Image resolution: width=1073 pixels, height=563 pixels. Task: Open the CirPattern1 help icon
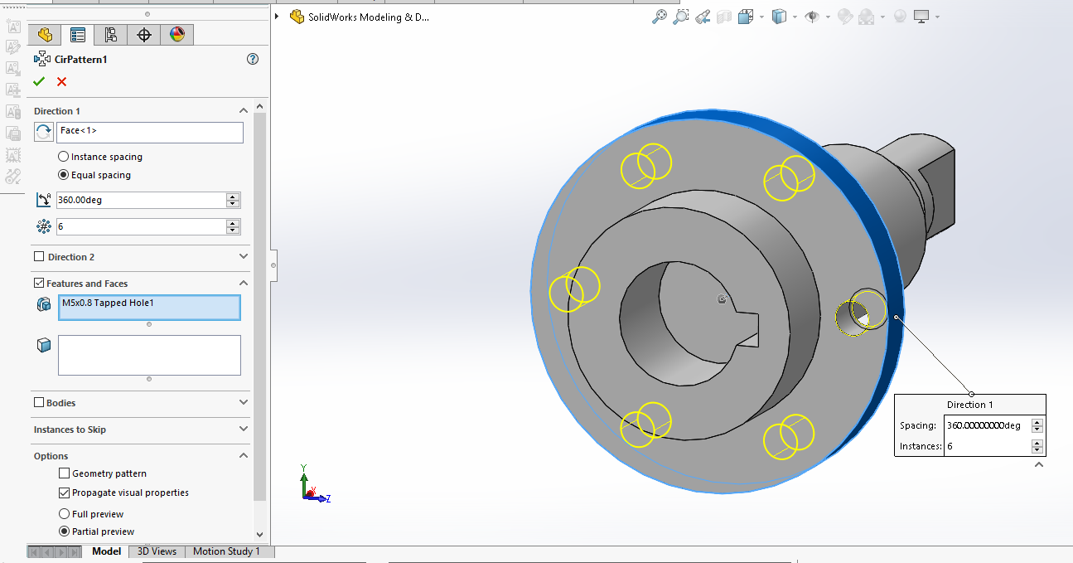click(x=253, y=59)
